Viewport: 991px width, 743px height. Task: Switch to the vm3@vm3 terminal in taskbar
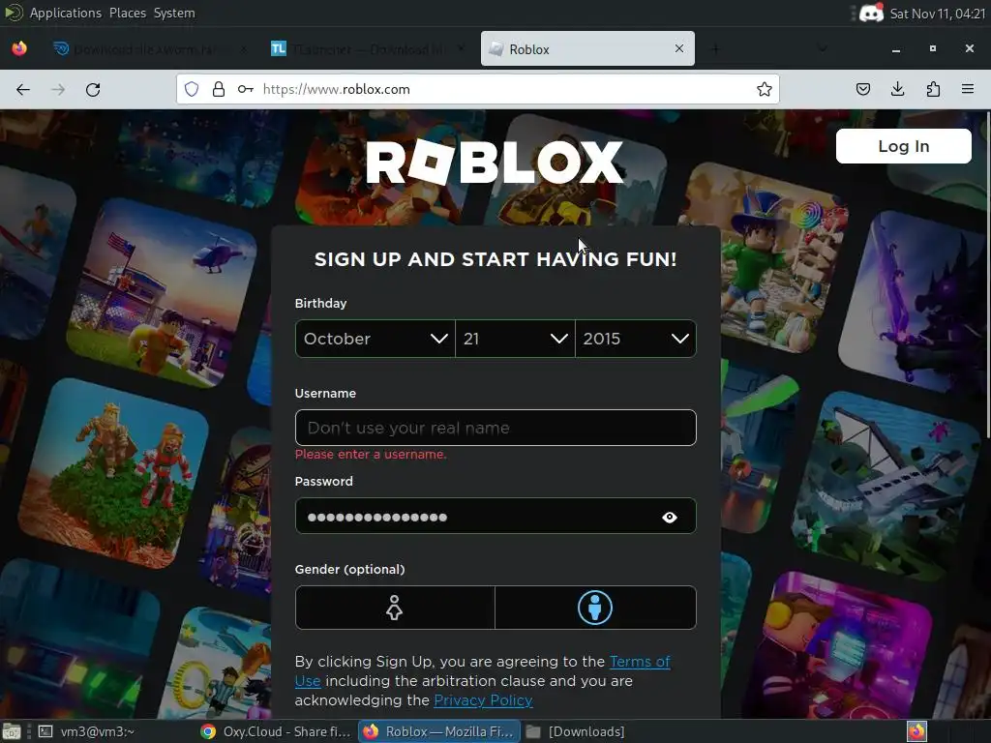(x=86, y=731)
